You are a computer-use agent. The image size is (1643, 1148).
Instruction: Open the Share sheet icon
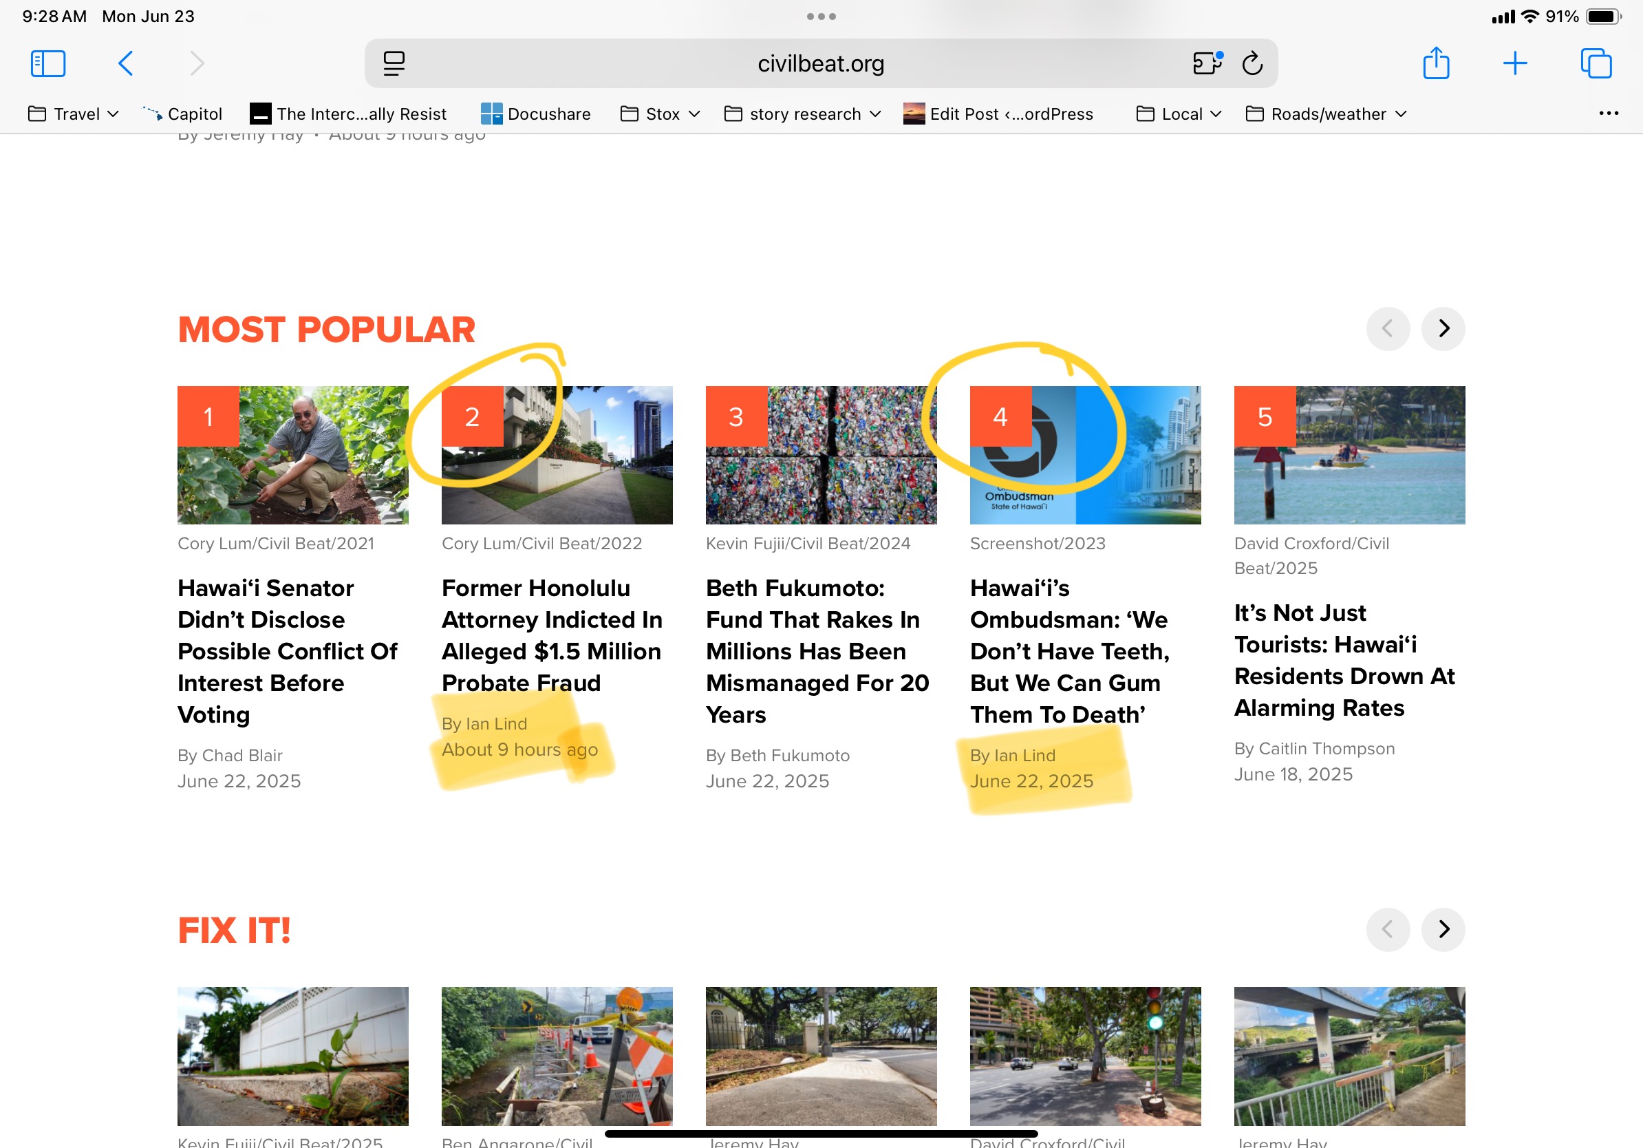tap(1435, 63)
